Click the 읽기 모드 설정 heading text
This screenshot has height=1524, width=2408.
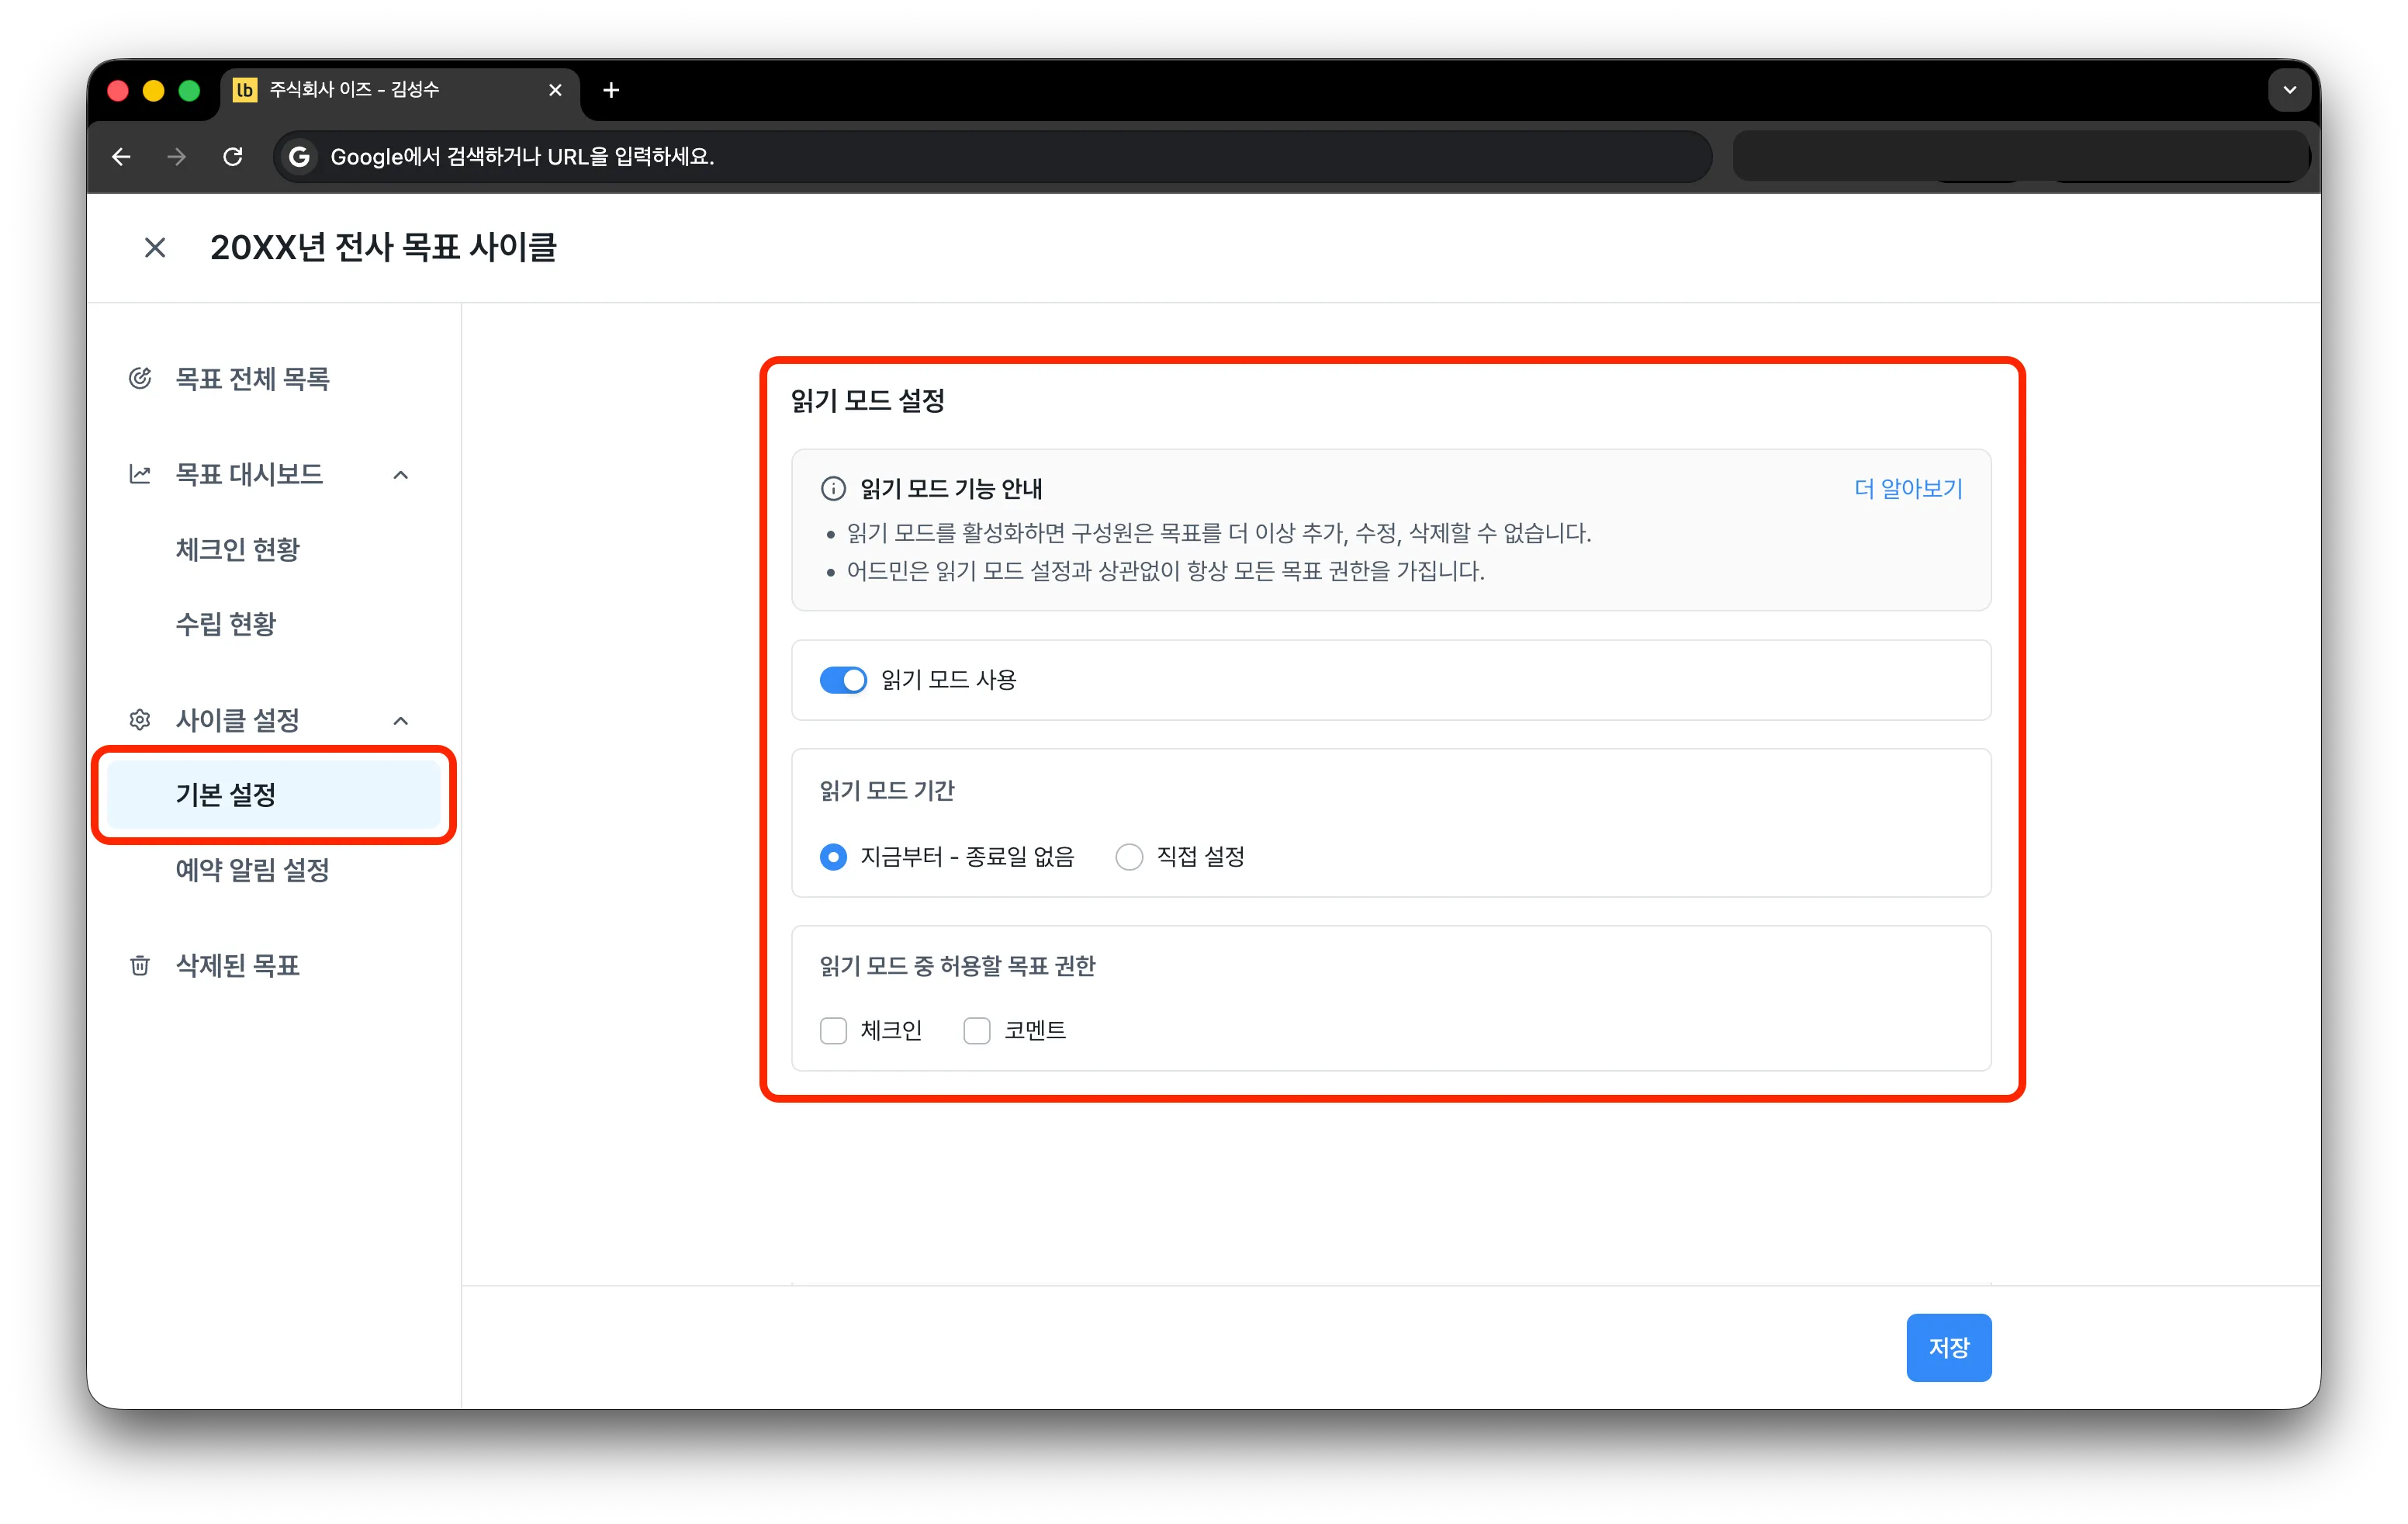pos(867,401)
